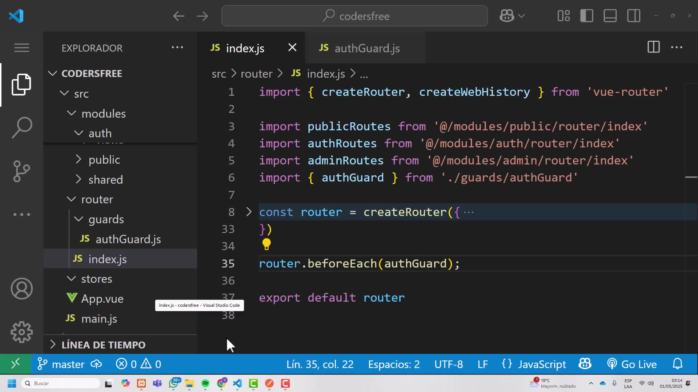The height and width of the screenshot is (392, 698).
Task: Collapse the router folder
Action: pyautogui.click(x=72, y=199)
